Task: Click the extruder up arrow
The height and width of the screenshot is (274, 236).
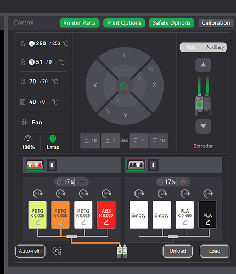Action: 203,65
